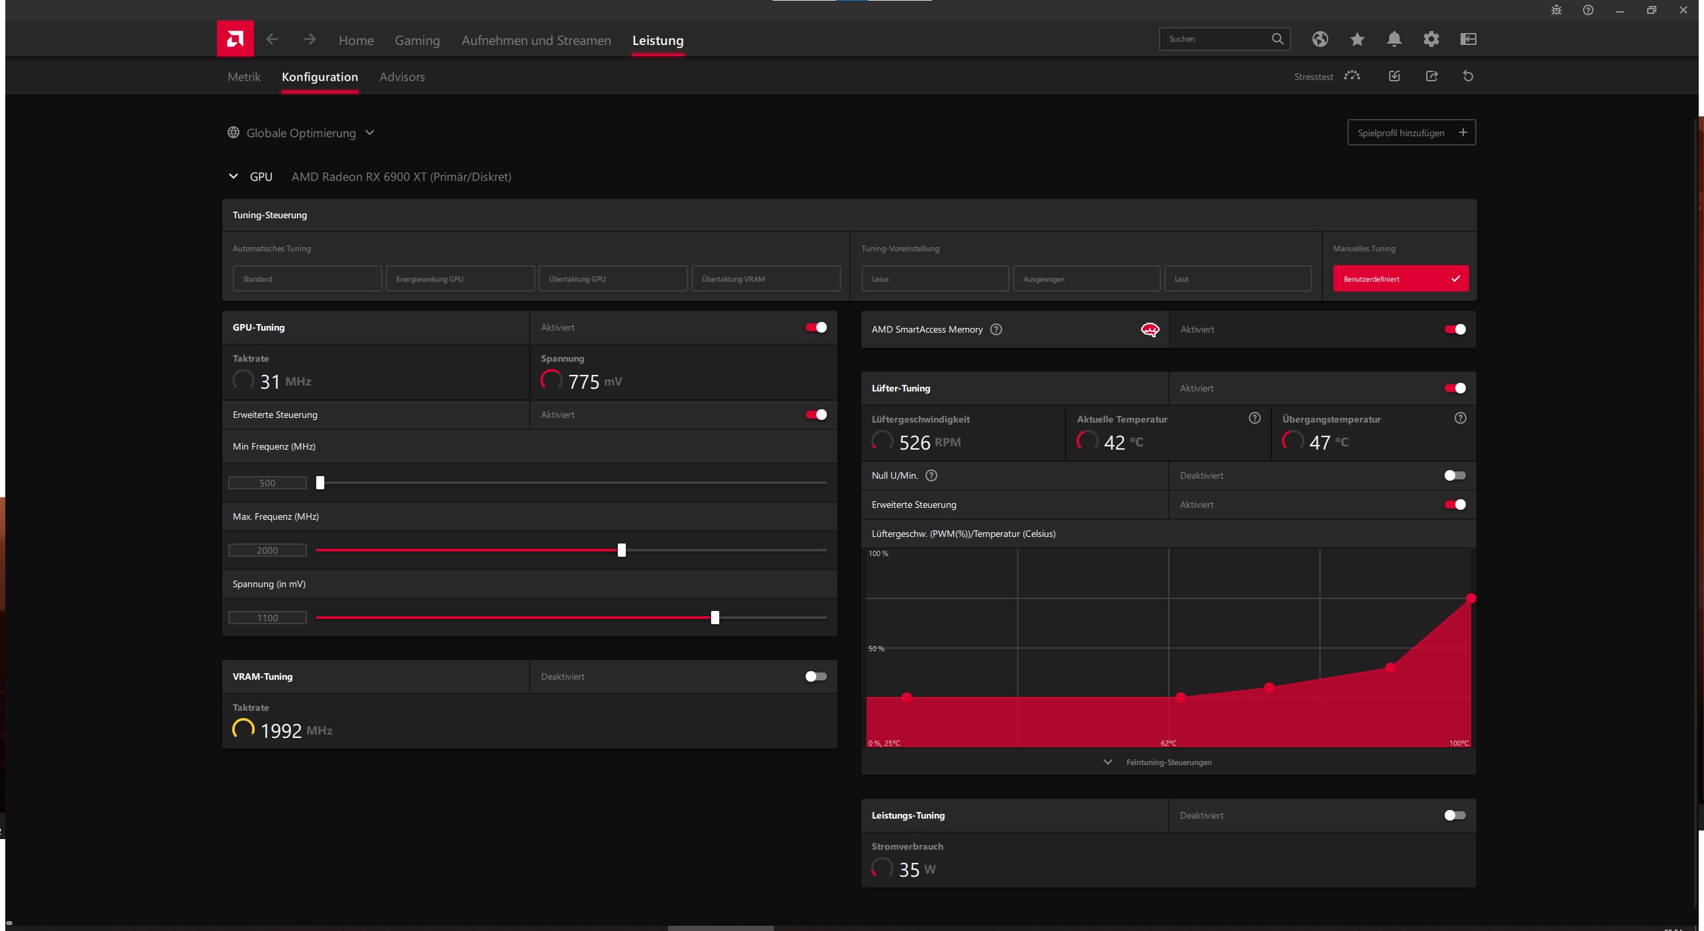Click the Suchen search field
Screen dimensions: 1704x931
(x=1214, y=39)
